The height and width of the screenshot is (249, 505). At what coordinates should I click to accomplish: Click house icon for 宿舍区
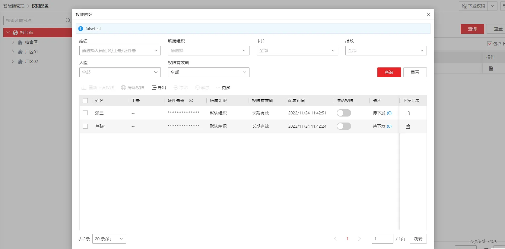pyautogui.click(x=20, y=42)
